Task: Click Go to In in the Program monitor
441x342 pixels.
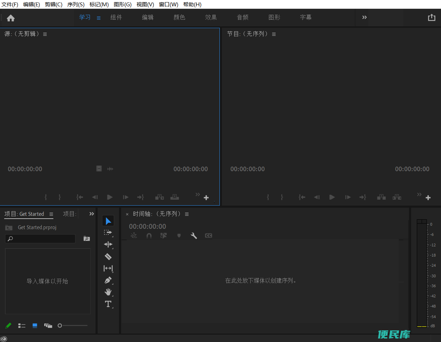Action: pos(302,197)
